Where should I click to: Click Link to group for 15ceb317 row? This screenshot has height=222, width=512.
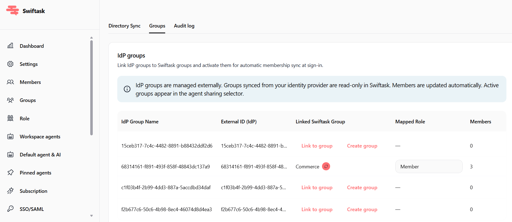[317, 146]
